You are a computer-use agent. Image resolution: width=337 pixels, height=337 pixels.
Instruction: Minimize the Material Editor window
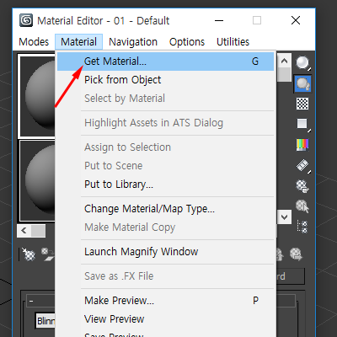219,20
